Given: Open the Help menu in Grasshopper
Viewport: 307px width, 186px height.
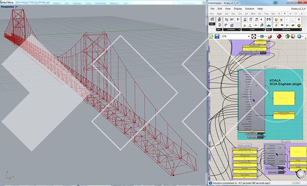Looking at the screenshot, I should tap(260, 9).
